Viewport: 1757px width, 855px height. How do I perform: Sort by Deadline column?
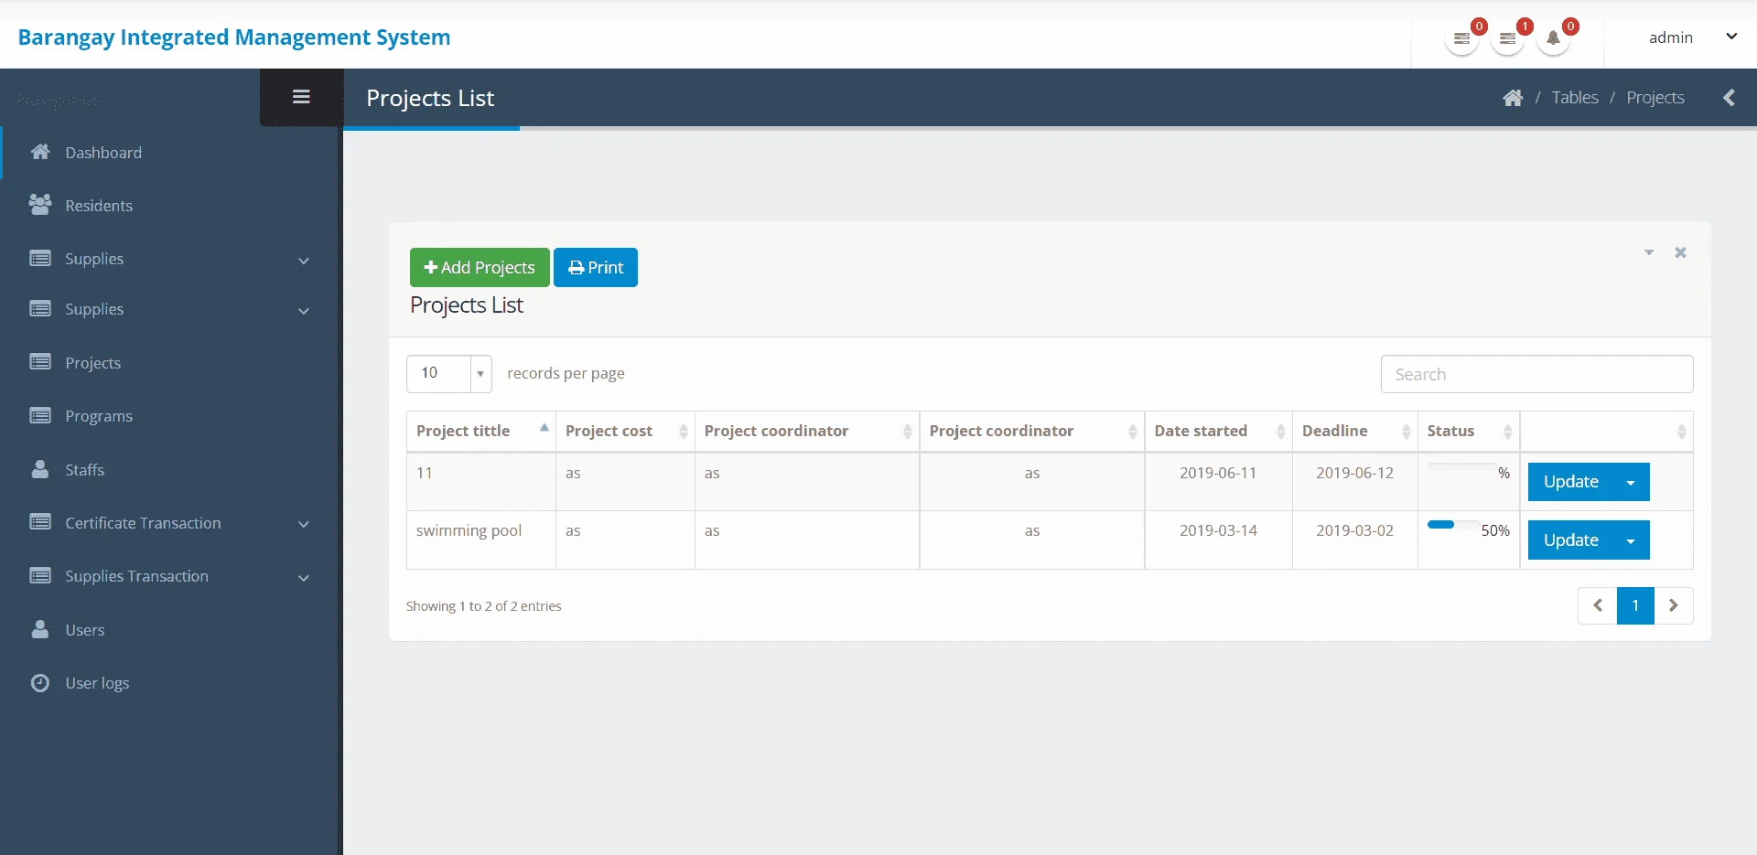(1355, 431)
